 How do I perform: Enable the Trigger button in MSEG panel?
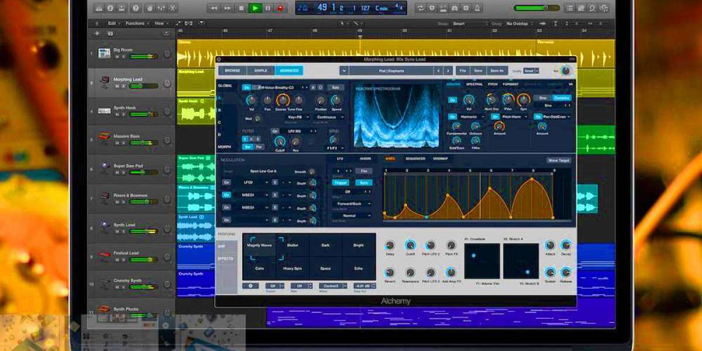pyautogui.click(x=340, y=182)
